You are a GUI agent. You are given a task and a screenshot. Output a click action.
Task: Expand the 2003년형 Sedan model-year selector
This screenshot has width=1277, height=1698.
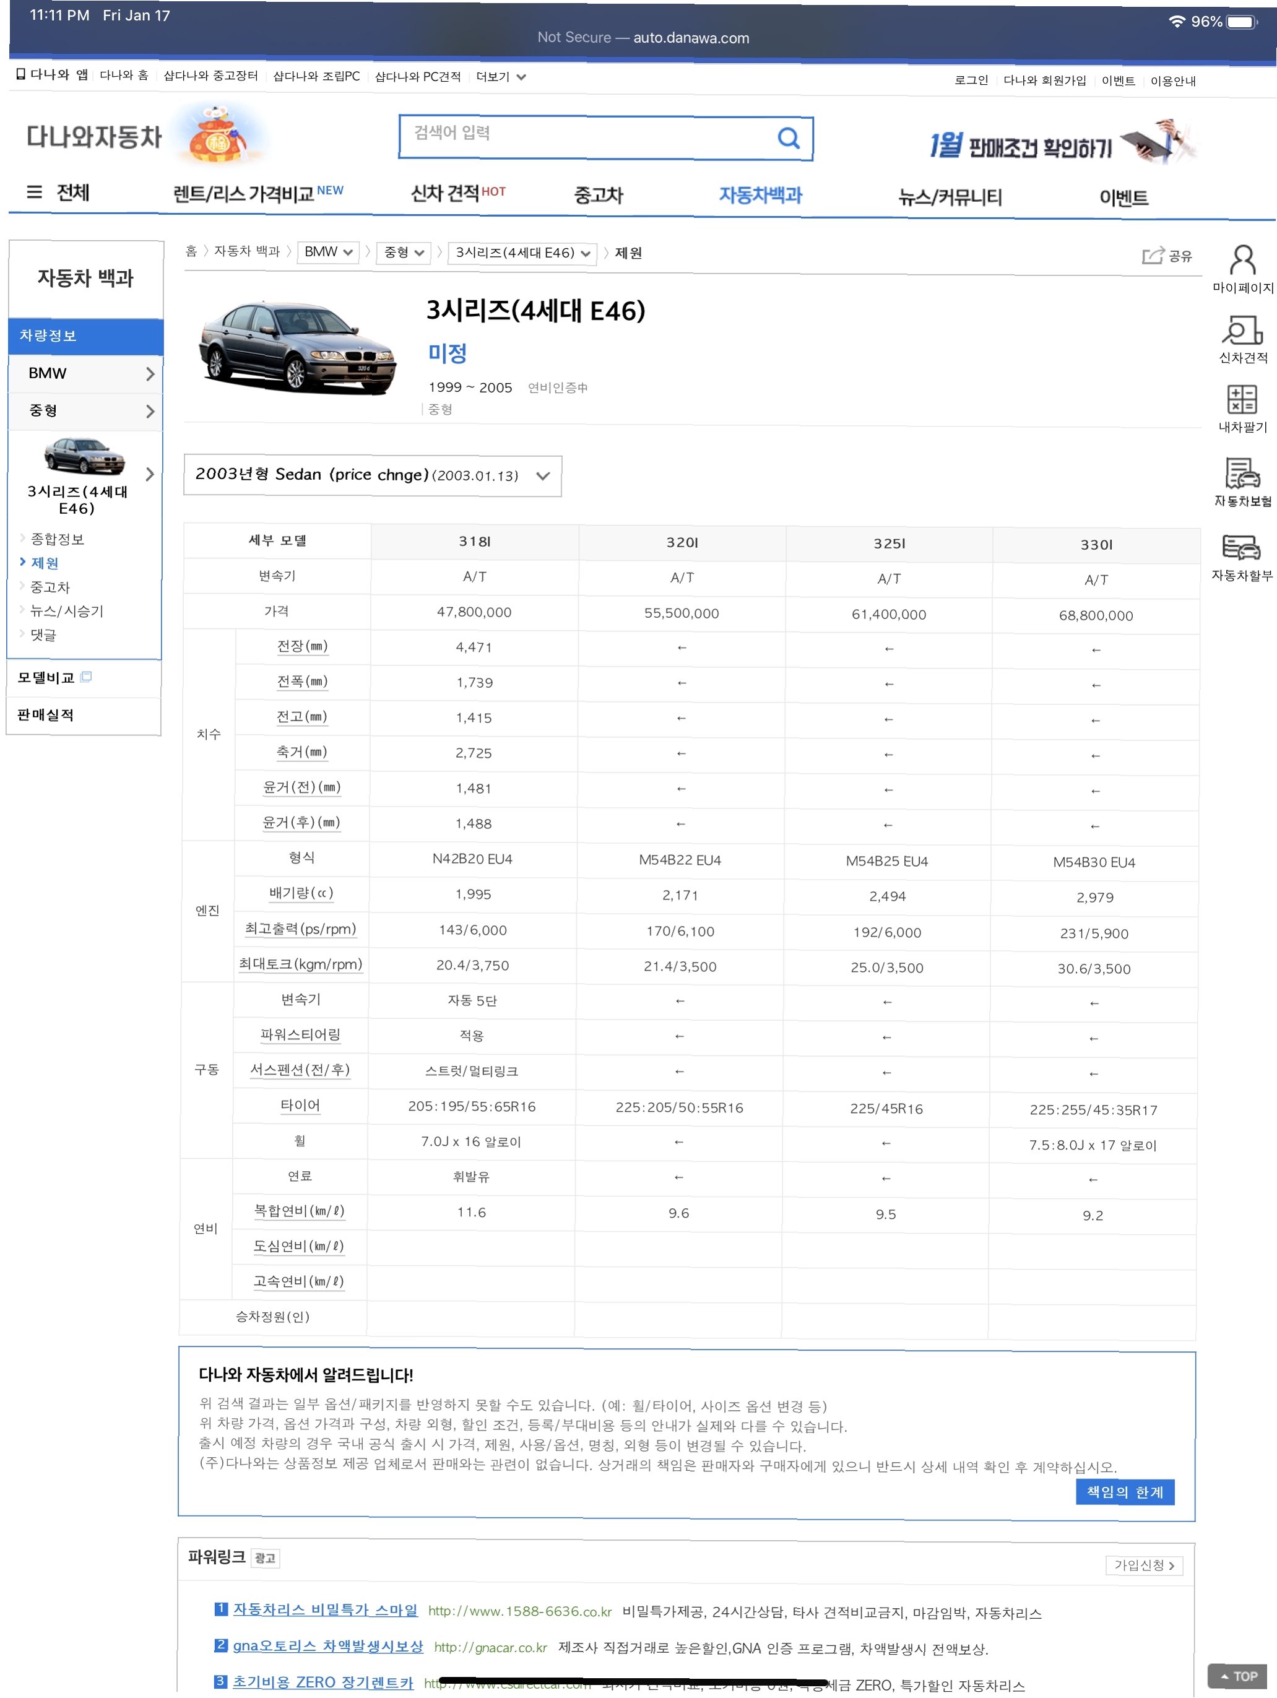(372, 475)
